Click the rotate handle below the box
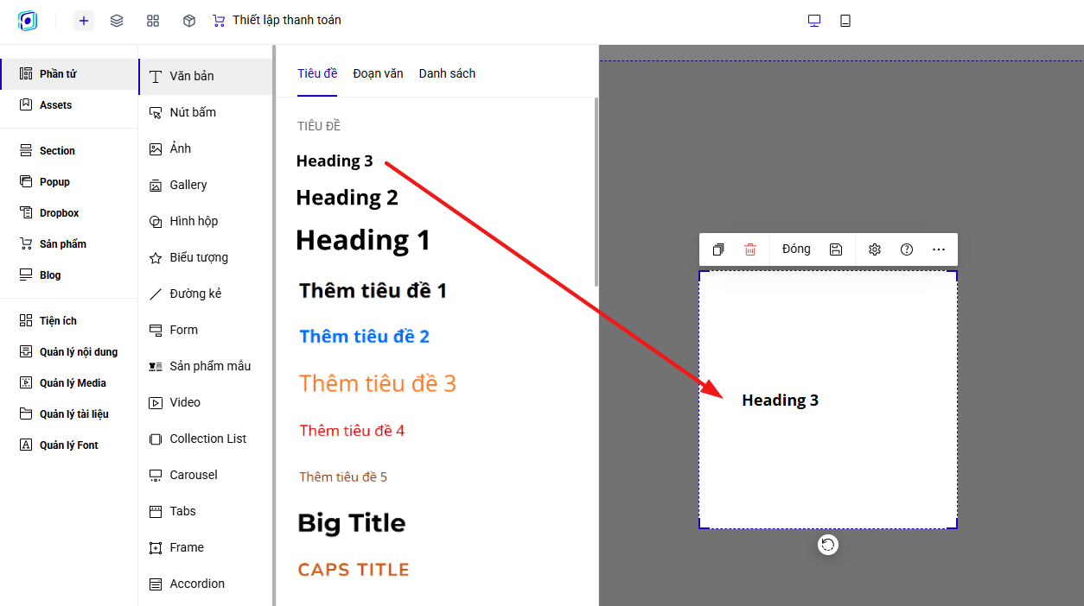Viewport: 1084px width, 606px height. pyautogui.click(x=828, y=545)
